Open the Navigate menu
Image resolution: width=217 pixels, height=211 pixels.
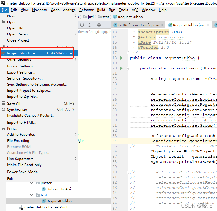point(39,10)
